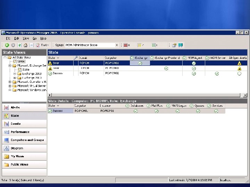The image size is (250, 187).
Task: Open the View menu
Action: pos(26,38)
